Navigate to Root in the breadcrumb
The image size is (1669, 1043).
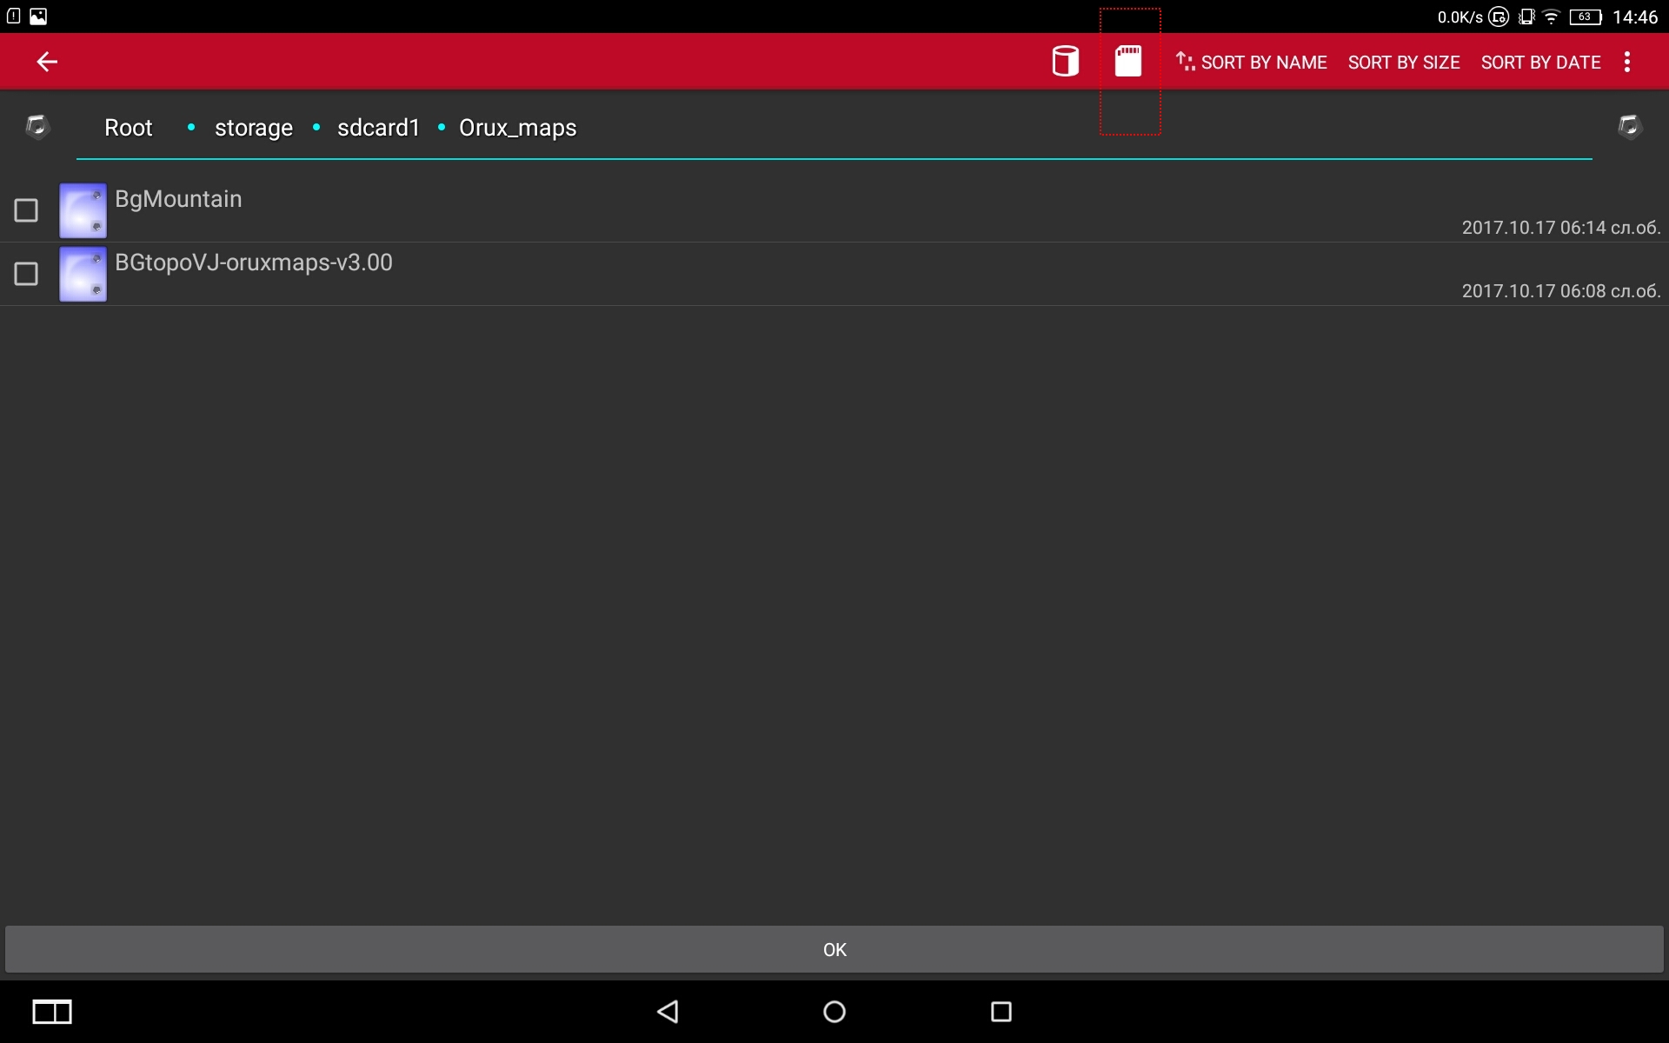pos(128,128)
